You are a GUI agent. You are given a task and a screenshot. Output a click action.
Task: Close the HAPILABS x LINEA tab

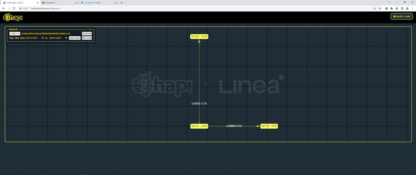pyautogui.click(x=37, y=2)
